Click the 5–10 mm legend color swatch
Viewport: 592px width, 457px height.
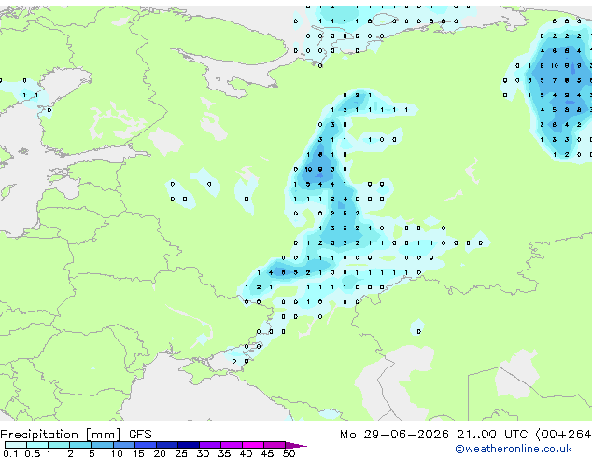click(102, 445)
